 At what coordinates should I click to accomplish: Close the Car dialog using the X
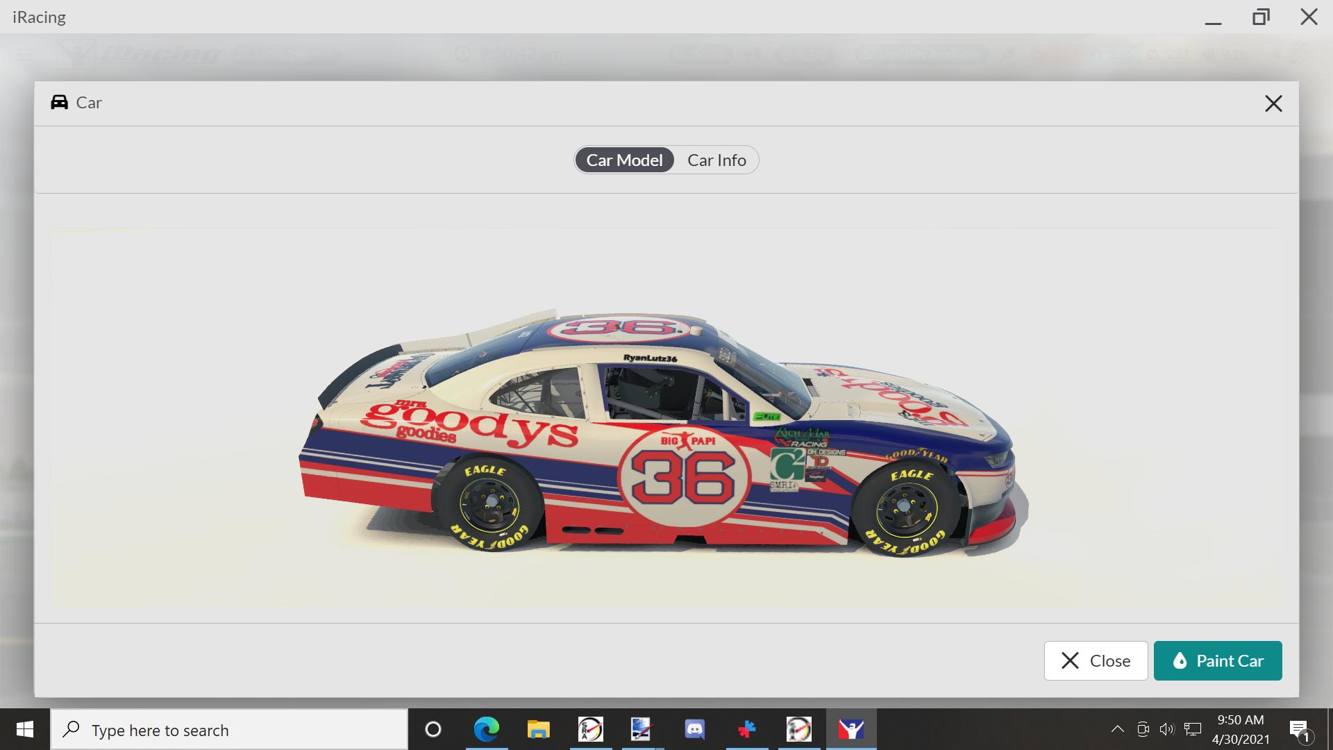(x=1273, y=103)
